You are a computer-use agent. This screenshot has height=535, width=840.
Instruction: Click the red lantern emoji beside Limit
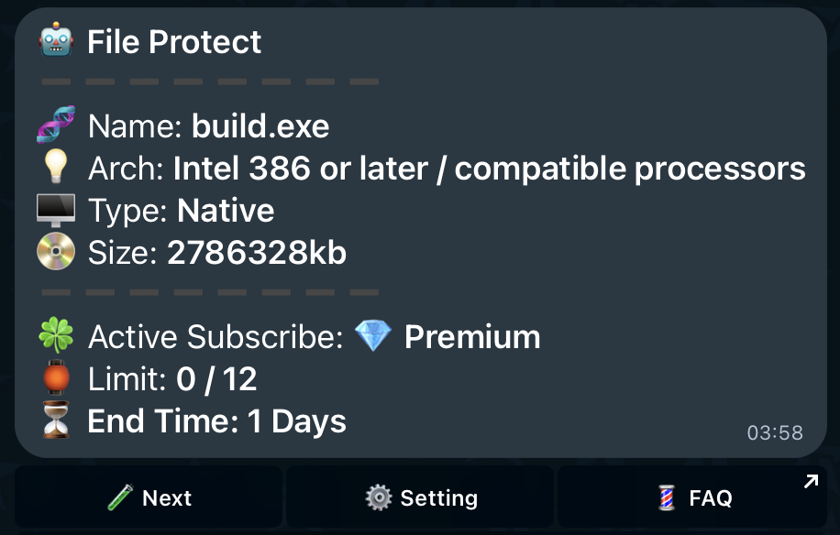(56, 377)
